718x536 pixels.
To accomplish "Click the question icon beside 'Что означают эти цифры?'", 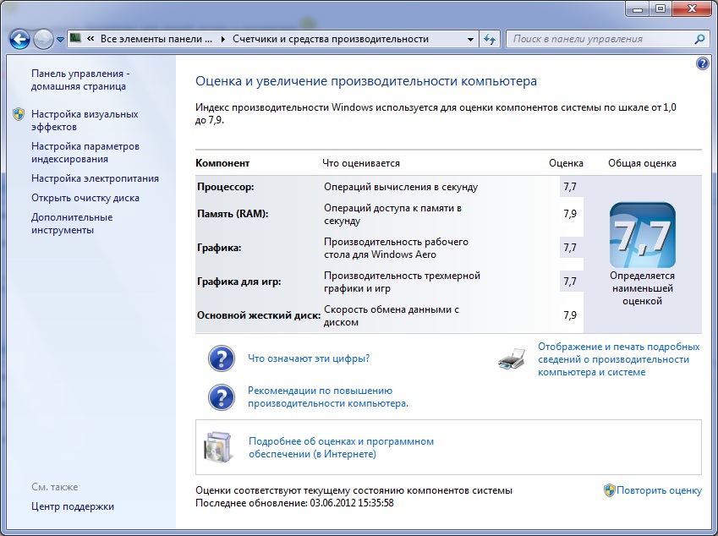I will click(x=221, y=358).
